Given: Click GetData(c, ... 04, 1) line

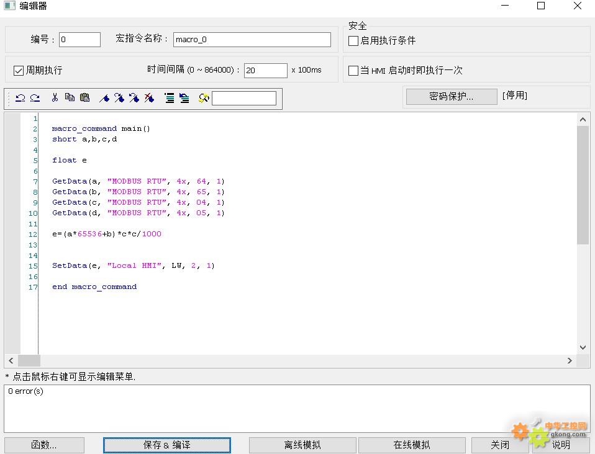Looking at the screenshot, I should click(x=138, y=202).
